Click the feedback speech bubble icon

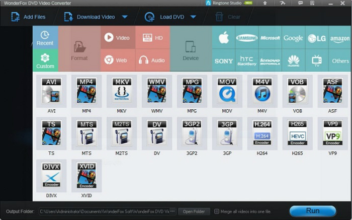coord(300,3)
